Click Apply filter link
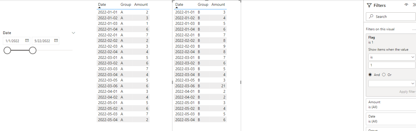The image size is (416, 131). point(407,92)
